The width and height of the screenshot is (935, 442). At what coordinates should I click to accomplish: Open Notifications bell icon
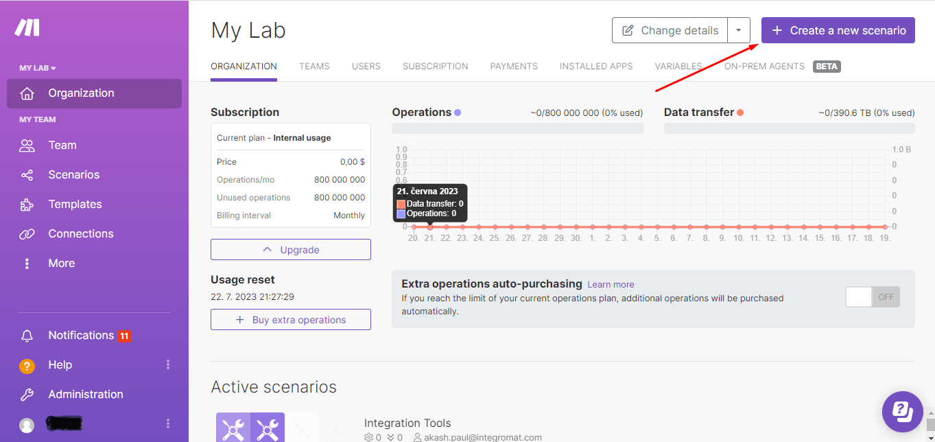[x=27, y=336]
